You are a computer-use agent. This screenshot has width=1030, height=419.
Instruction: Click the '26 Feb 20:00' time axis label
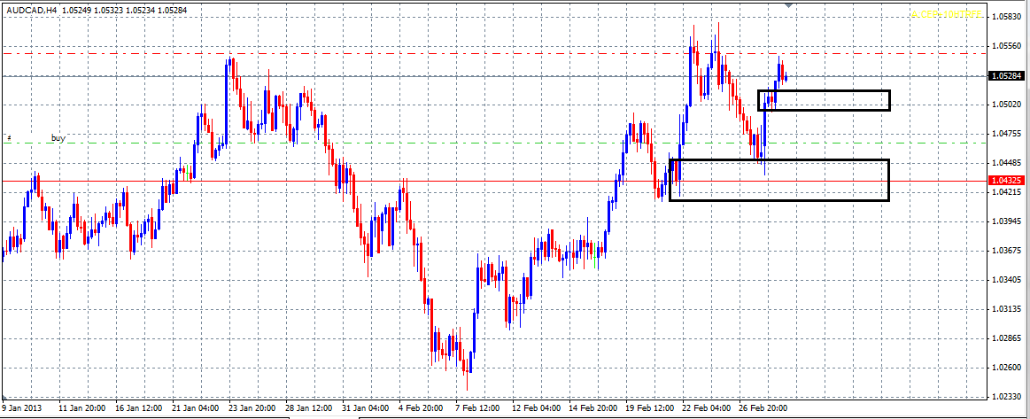tap(764, 409)
